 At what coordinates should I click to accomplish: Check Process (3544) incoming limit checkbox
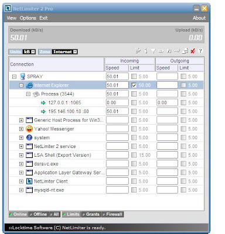click(x=134, y=94)
